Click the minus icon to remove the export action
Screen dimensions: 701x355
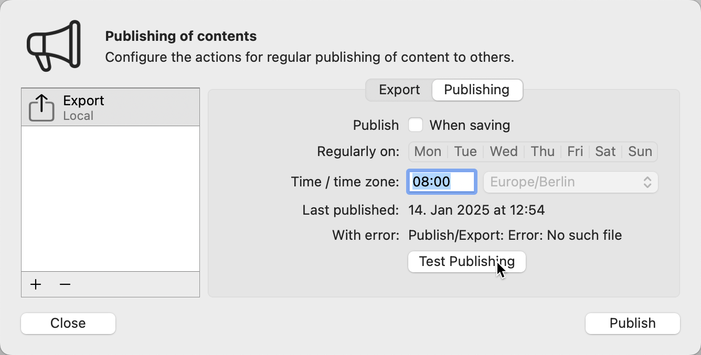point(65,284)
